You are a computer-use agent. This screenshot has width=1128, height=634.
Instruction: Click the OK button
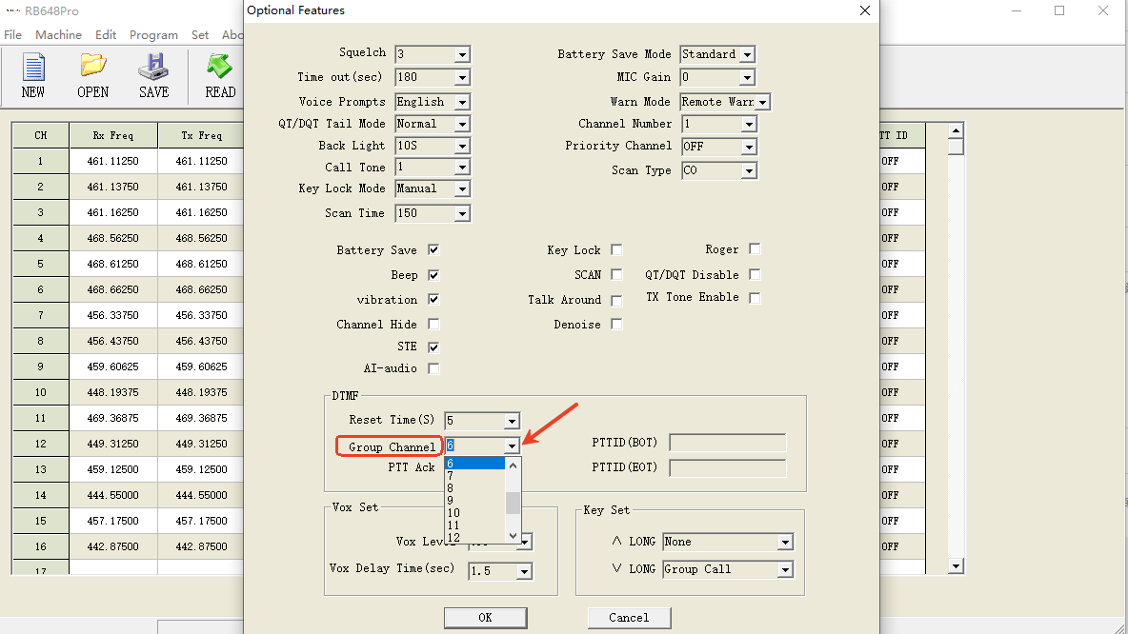click(485, 618)
